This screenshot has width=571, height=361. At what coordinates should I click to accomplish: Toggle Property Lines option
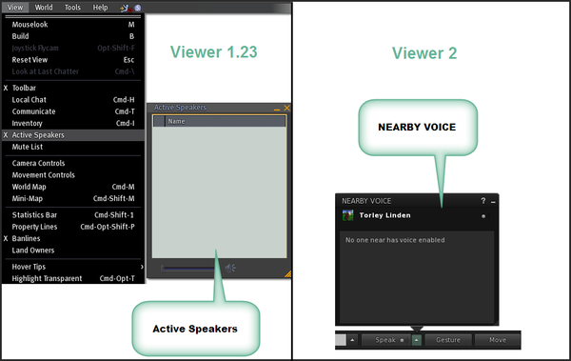(73, 227)
